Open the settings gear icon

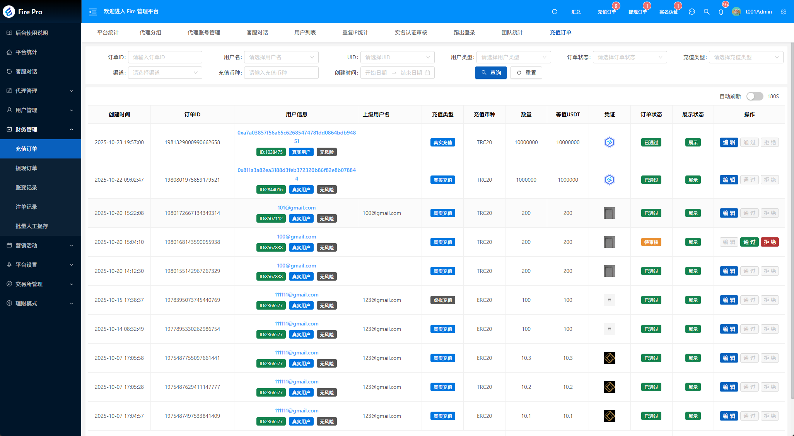784,12
